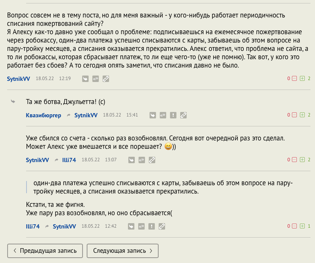Viewport: 315px width, 263px height.
Task: Upvote SytnikVV's 12:19 comment with plus
Action: pyautogui.click(x=302, y=79)
